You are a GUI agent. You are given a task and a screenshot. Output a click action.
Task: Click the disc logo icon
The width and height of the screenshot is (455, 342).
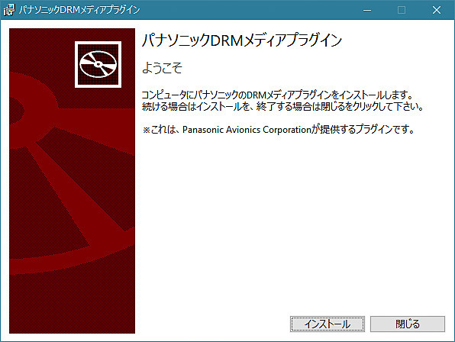tap(98, 64)
